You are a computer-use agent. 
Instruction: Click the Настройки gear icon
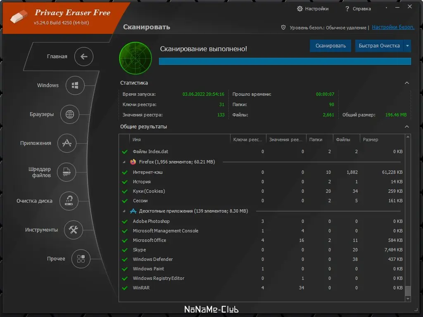[x=300, y=9]
